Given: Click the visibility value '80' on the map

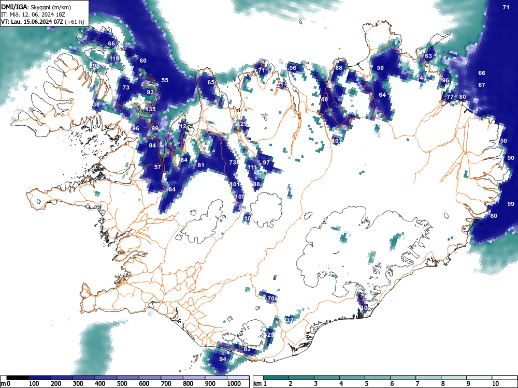Looking at the screenshot, I should point(463,97).
